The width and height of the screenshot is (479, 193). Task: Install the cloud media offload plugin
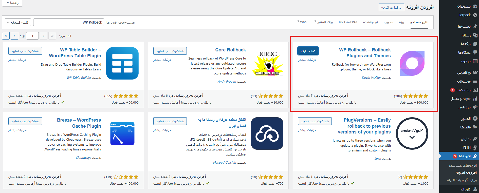coord(170,121)
